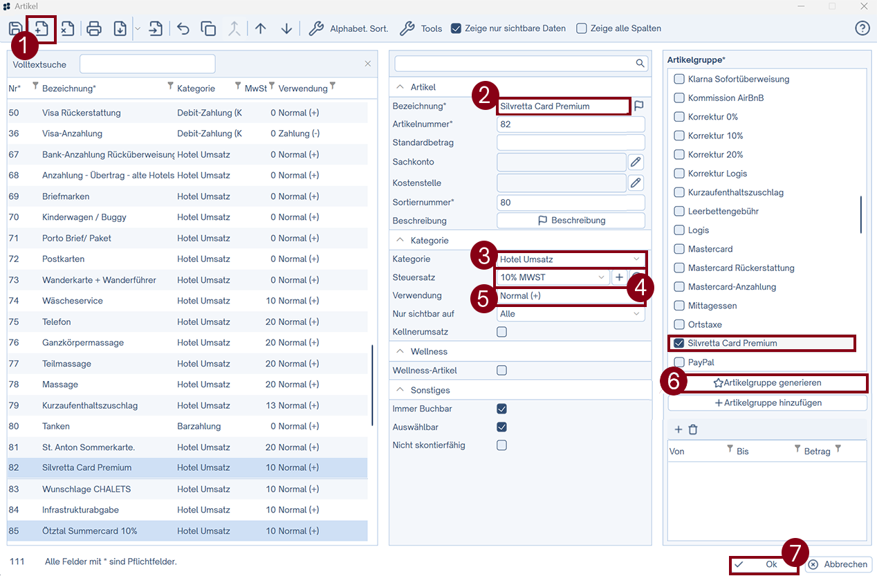Open the Tools menu

point(421,28)
